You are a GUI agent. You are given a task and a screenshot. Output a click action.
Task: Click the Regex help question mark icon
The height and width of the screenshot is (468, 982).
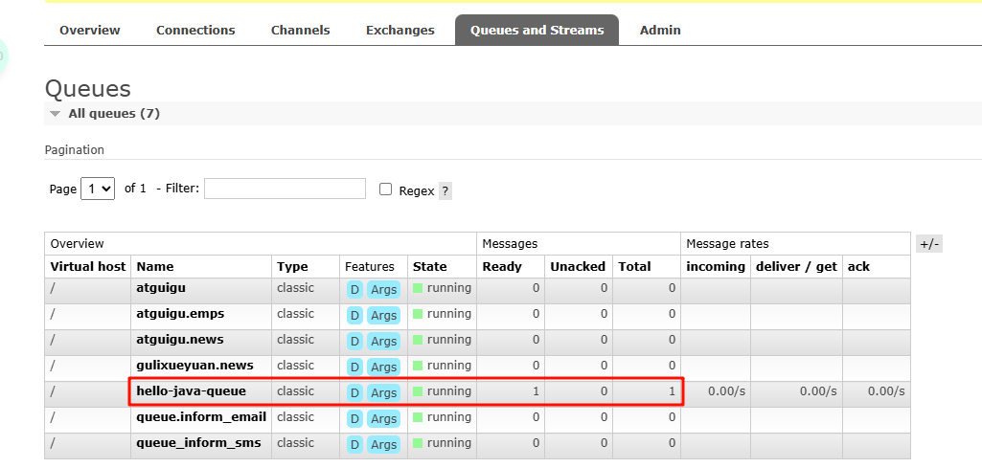pyautogui.click(x=445, y=190)
